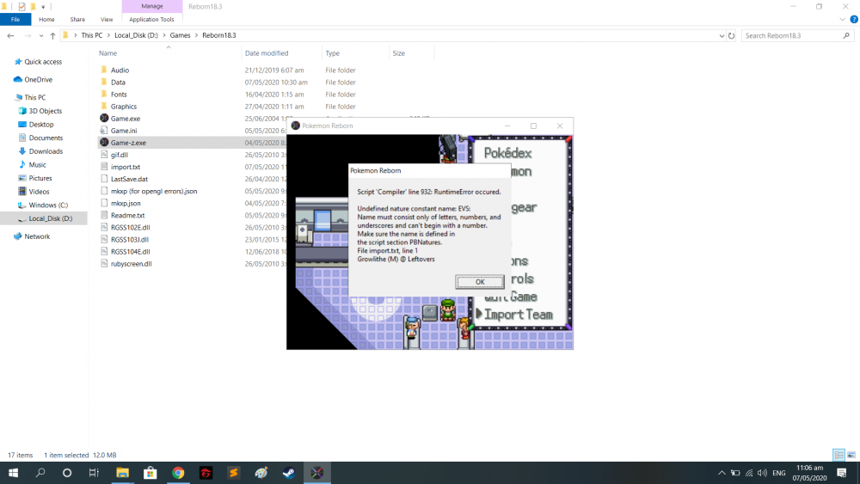Open Documents in the sidebar

(x=46, y=138)
